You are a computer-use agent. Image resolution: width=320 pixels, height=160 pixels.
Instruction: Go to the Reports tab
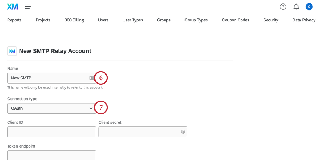click(x=14, y=20)
